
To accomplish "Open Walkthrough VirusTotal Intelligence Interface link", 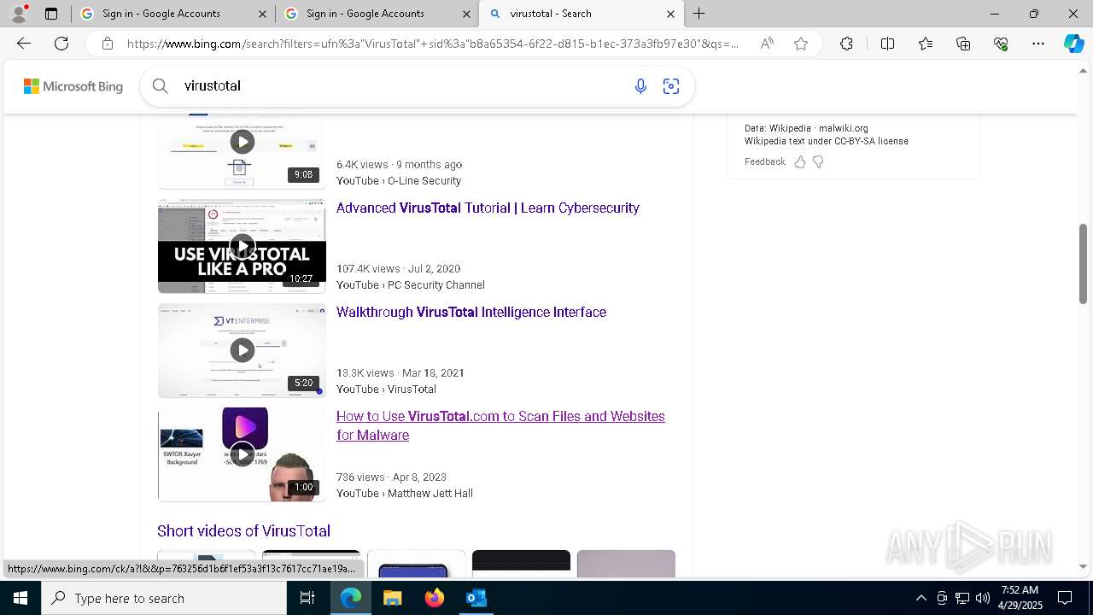I will [x=471, y=312].
